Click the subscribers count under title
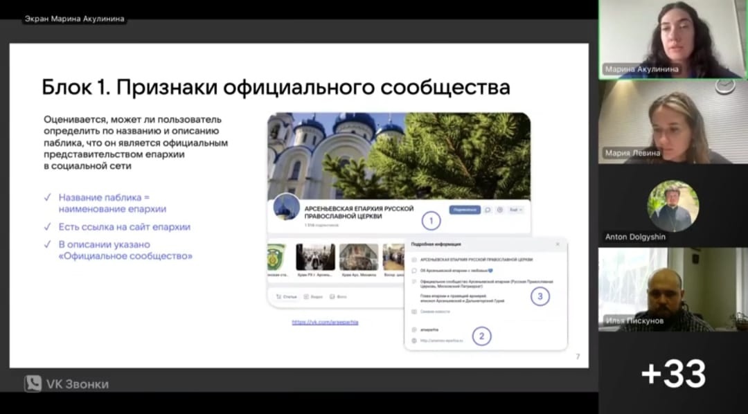Image resolution: width=748 pixels, height=414 pixels. click(321, 225)
